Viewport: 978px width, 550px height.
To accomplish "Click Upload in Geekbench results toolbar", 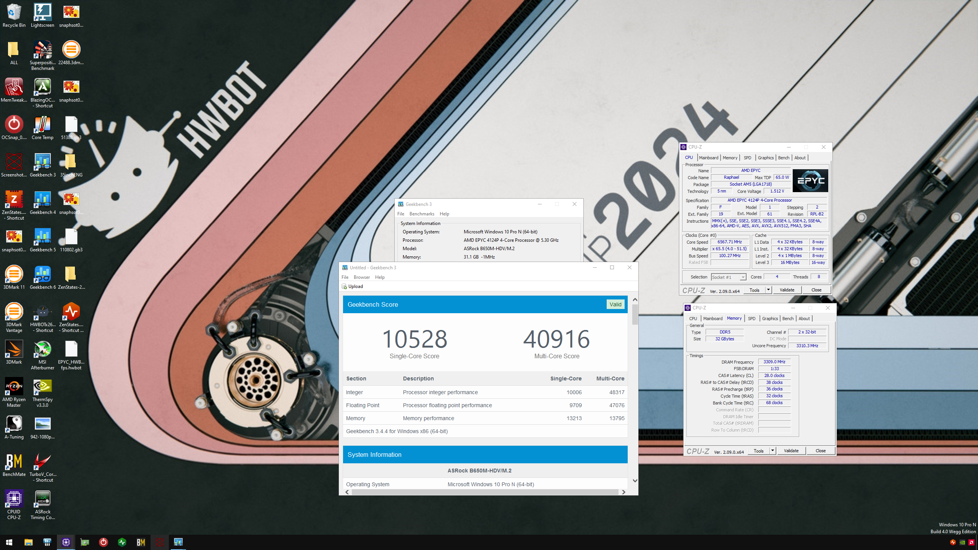I will (352, 286).
